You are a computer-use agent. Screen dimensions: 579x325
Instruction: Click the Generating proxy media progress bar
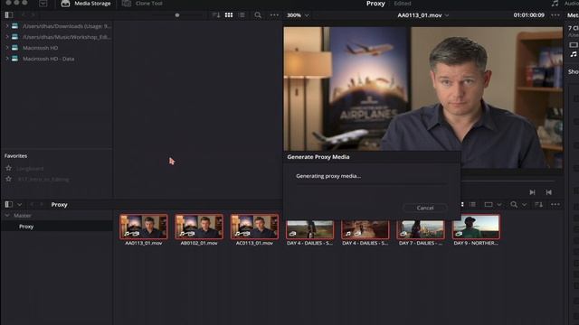click(371, 183)
